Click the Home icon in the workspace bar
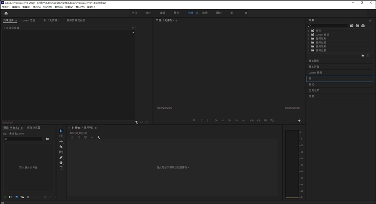376x204 pixels. click(6, 13)
